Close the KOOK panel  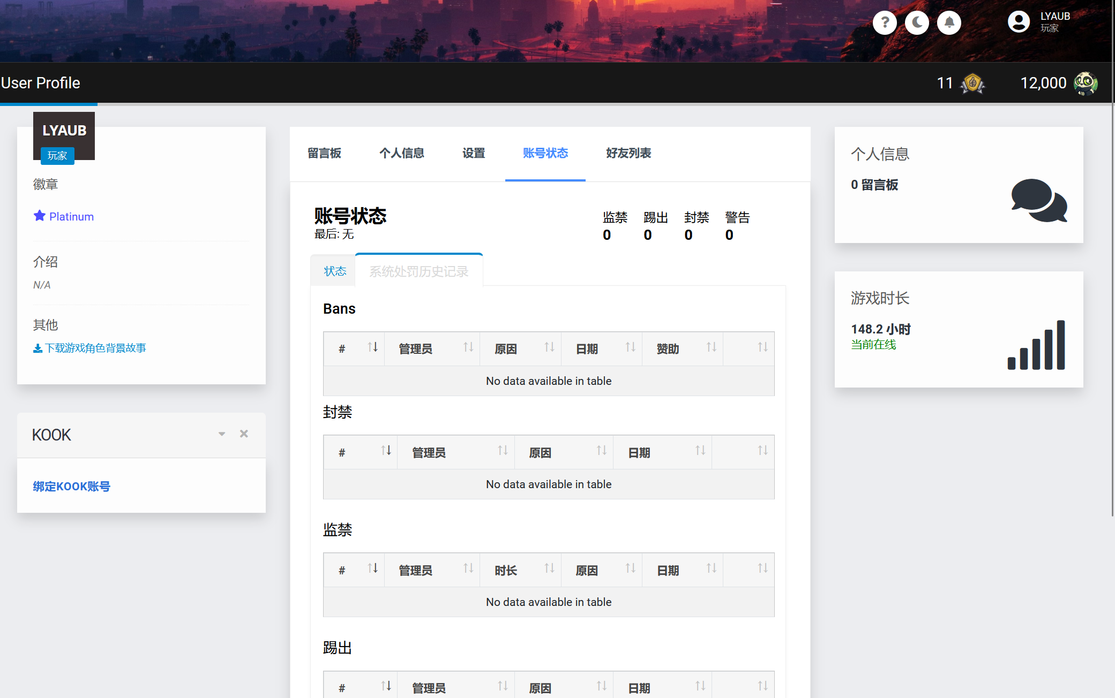click(244, 434)
